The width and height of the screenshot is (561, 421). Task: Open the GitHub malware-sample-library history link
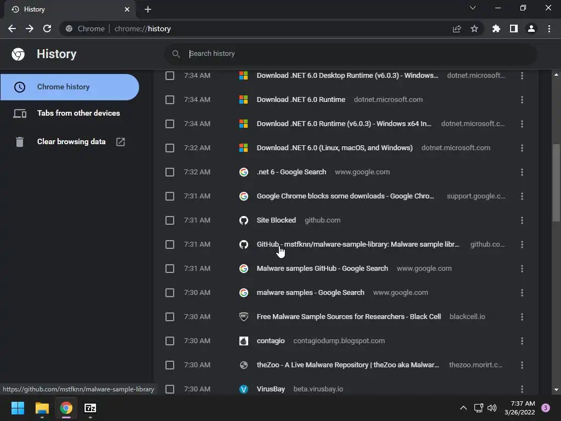(358, 244)
